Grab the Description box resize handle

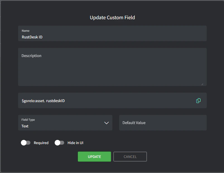pyautogui.click(x=202, y=84)
